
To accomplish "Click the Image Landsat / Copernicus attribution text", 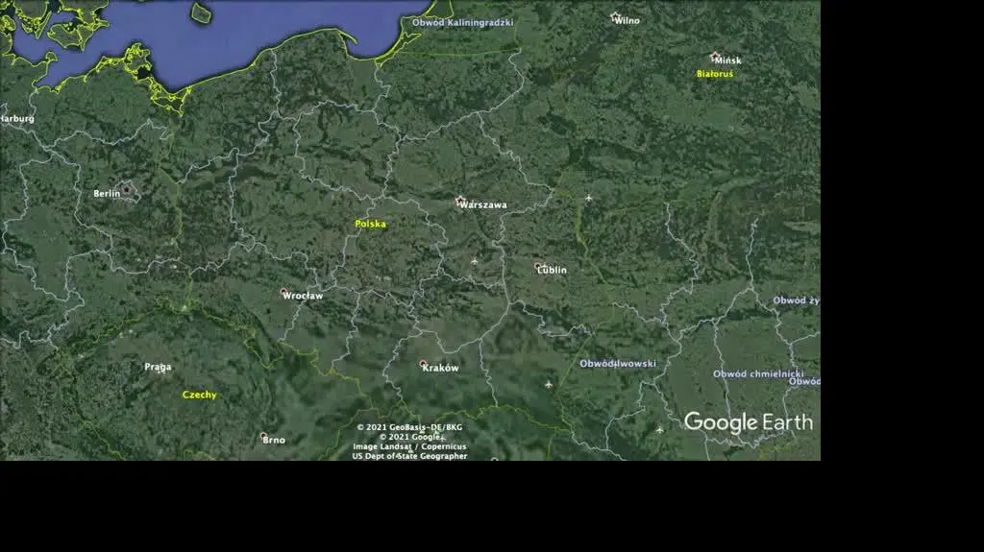I will [409, 446].
